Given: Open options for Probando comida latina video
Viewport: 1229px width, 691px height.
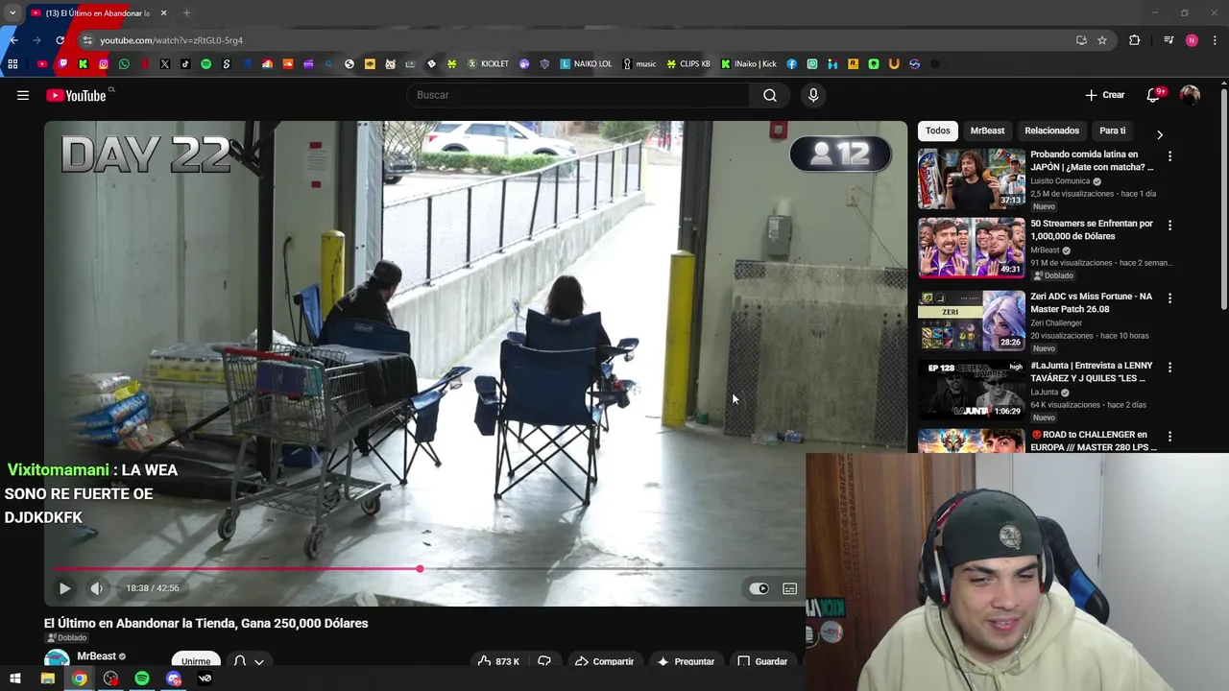Looking at the screenshot, I should (1169, 155).
